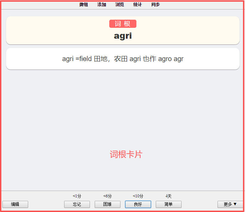Rate card as 简单 (Easy)
The height and width of the screenshot is (212, 245).
click(x=168, y=204)
